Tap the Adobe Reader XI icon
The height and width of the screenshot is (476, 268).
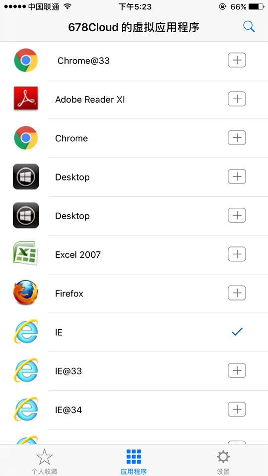click(26, 98)
